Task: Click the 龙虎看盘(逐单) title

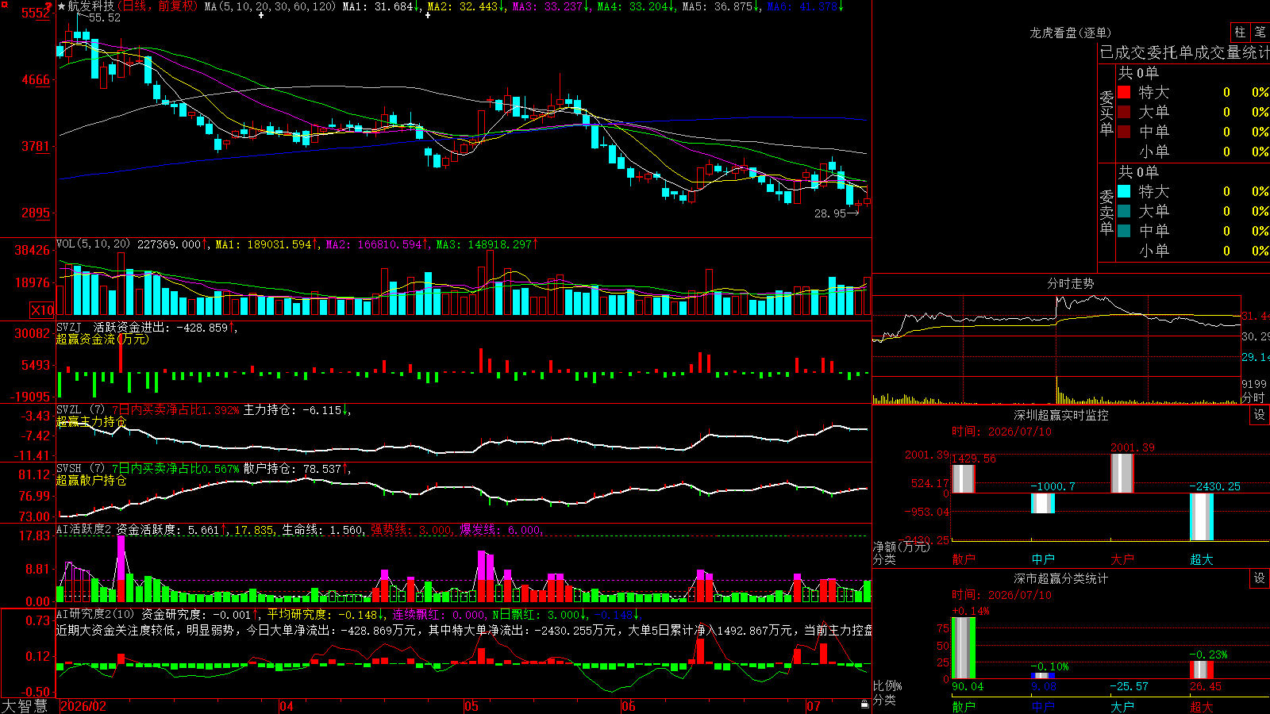Action: (x=1070, y=33)
